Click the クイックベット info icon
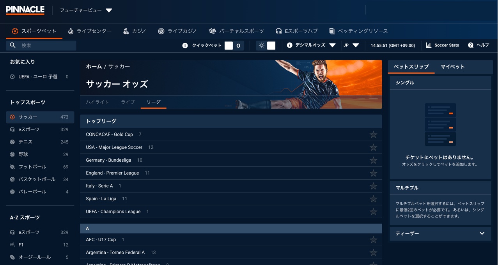 (185, 46)
